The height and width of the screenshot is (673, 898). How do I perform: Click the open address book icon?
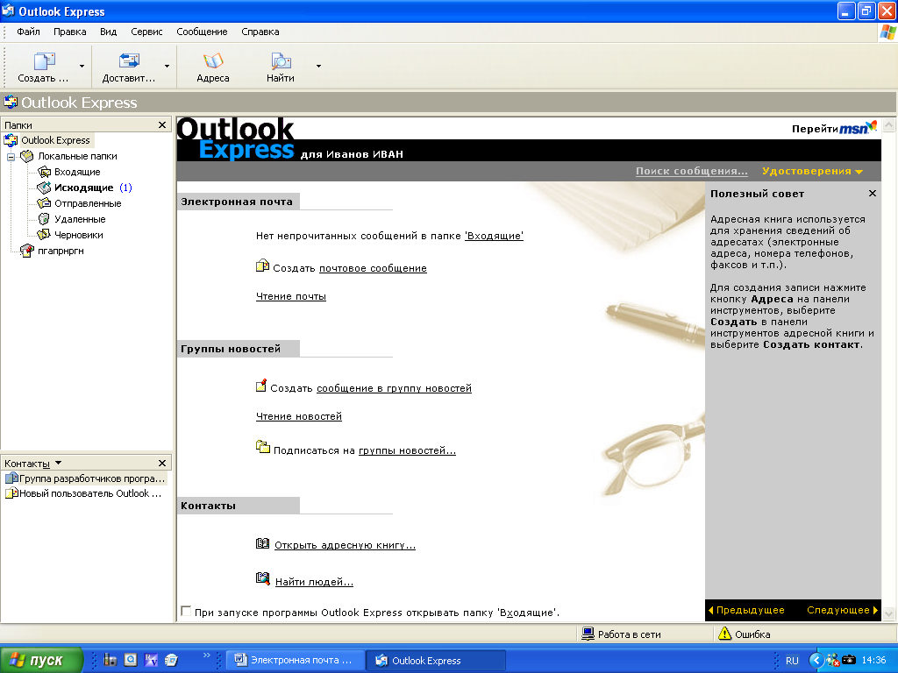(262, 543)
